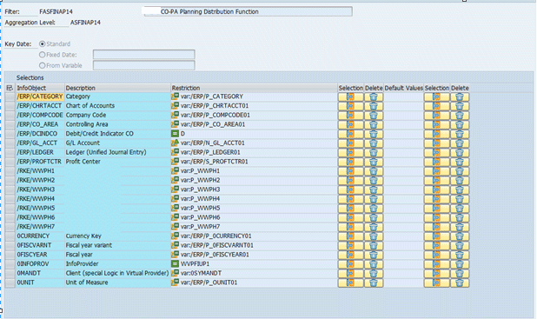Delete restriction of /ERP/LEDGER row
Viewport: 537px width, 319px height.
374,152
